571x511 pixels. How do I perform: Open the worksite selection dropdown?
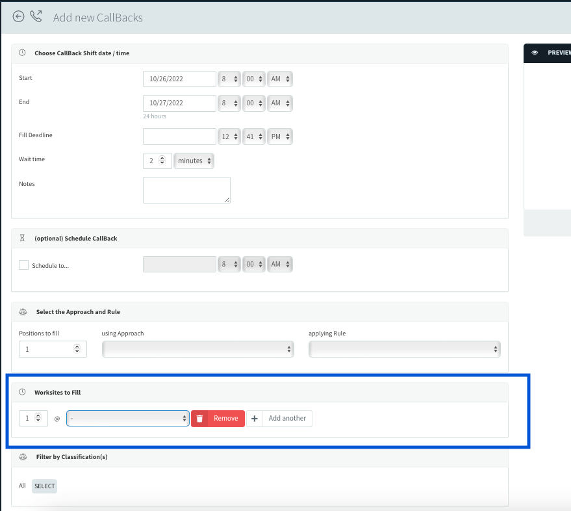[128, 419]
